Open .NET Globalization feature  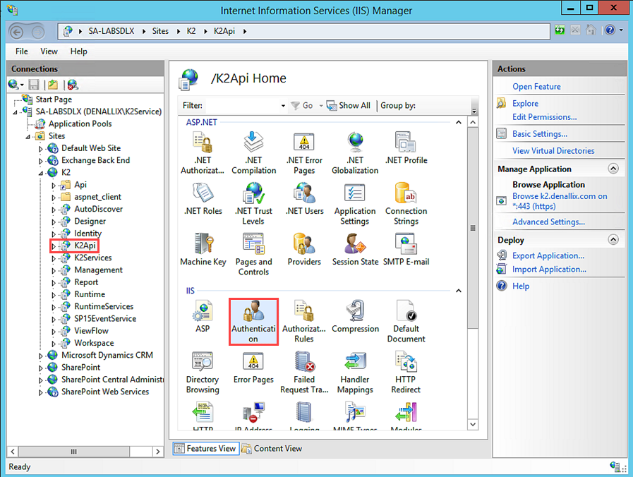(x=355, y=152)
